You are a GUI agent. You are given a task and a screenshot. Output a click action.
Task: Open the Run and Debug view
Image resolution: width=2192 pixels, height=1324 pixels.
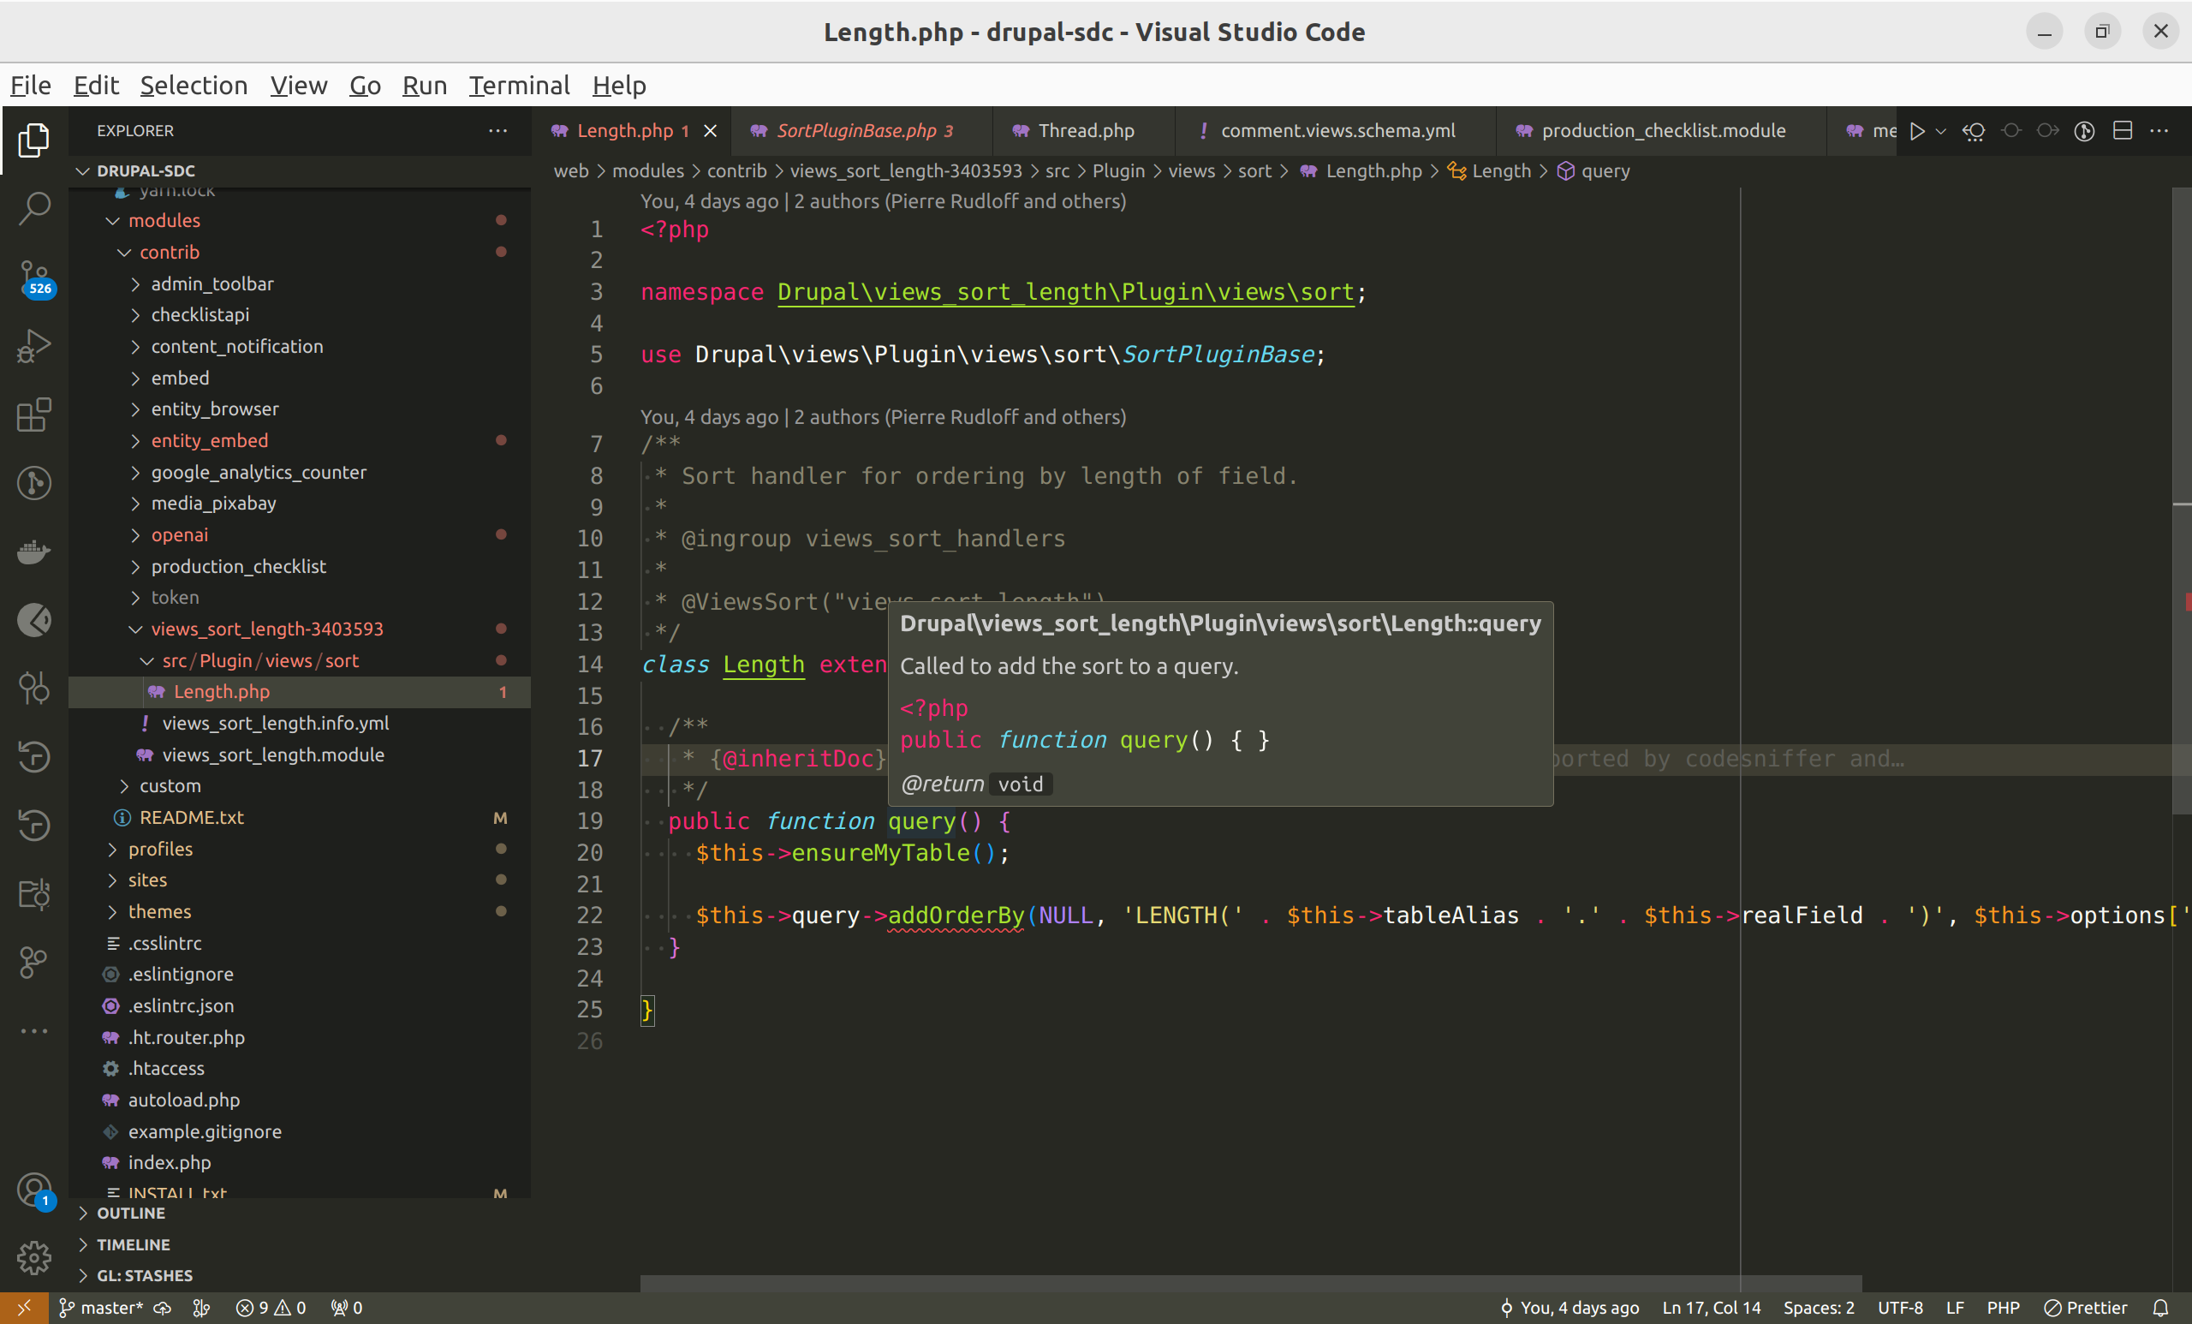[x=33, y=346]
